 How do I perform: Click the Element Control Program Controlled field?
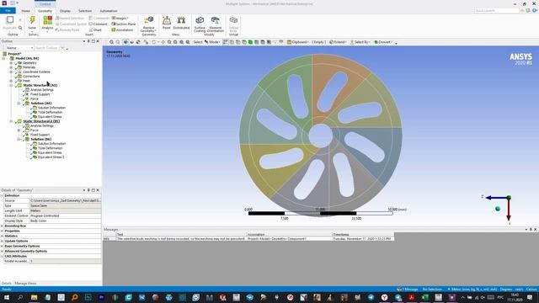coord(66,215)
